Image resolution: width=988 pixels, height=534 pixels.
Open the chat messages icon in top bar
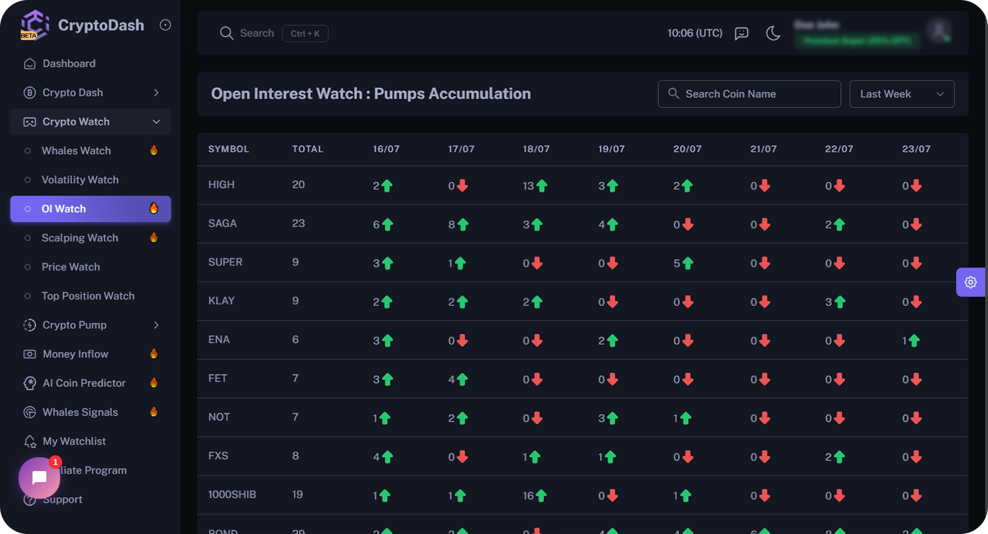(x=742, y=33)
